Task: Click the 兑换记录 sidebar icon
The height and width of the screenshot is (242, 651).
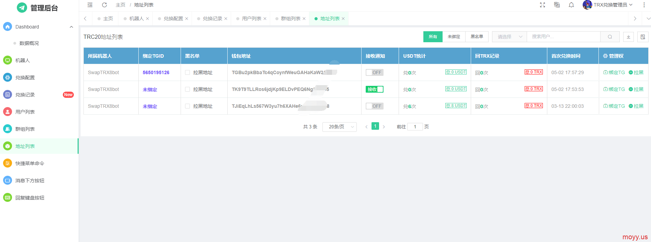Action: tap(8, 94)
